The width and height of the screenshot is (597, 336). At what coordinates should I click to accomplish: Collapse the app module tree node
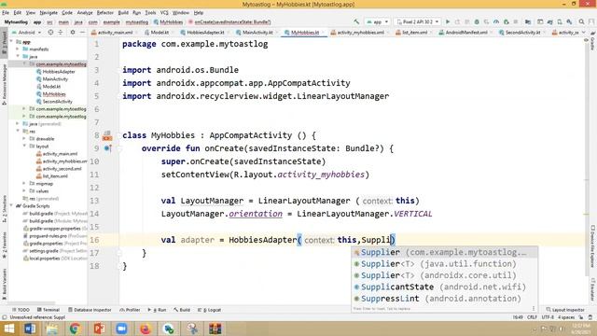click(12, 41)
